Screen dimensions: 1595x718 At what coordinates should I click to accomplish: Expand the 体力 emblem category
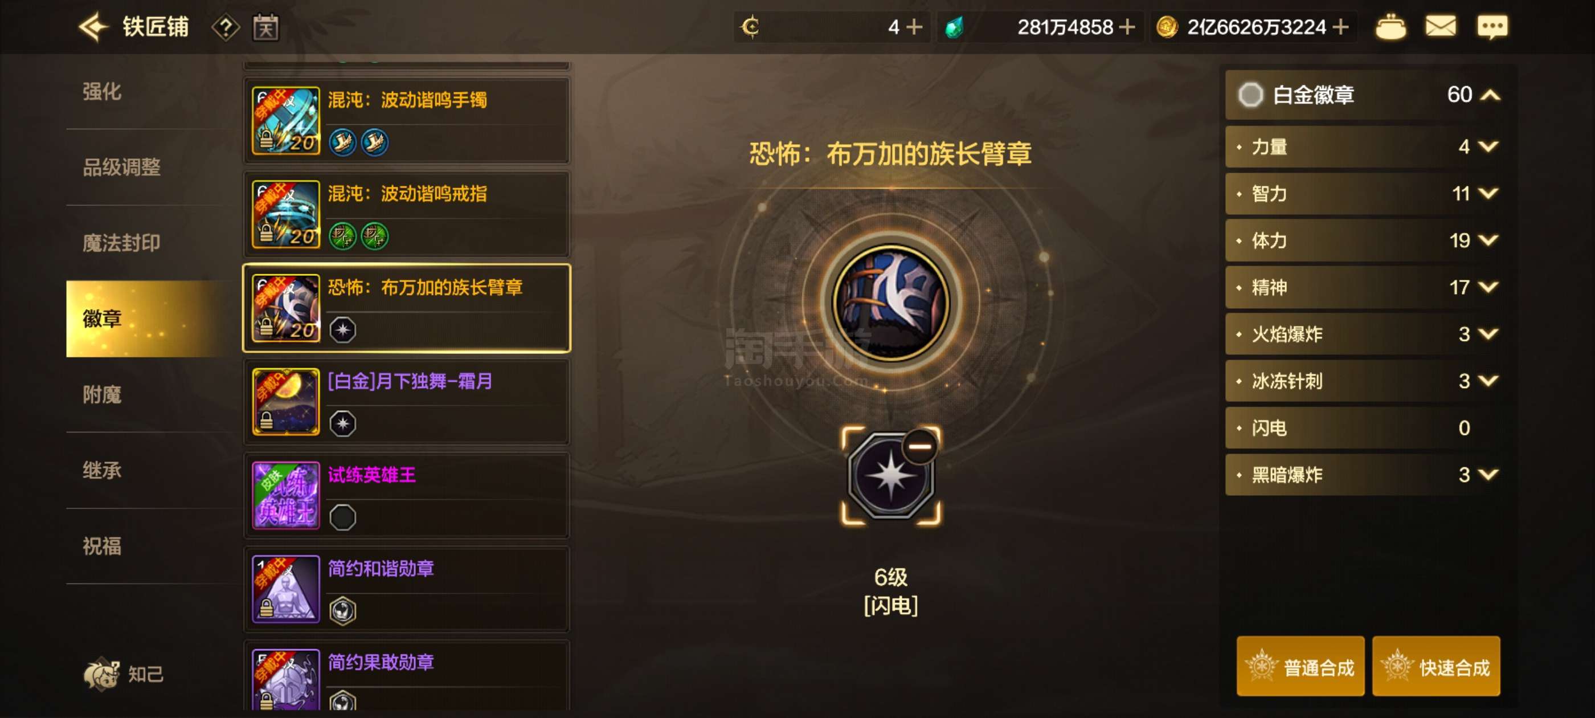pyautogui.click(x=1487, y=240)
